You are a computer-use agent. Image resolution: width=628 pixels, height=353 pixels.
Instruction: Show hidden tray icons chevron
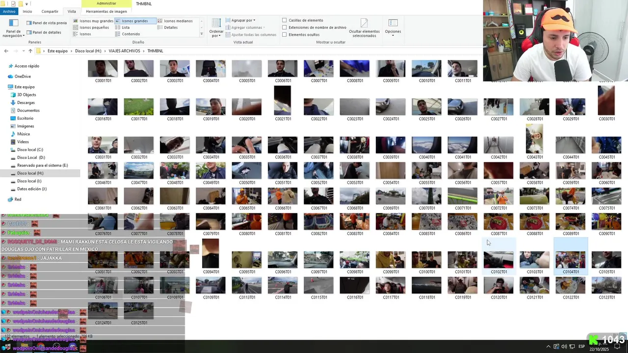coord(548,347)
